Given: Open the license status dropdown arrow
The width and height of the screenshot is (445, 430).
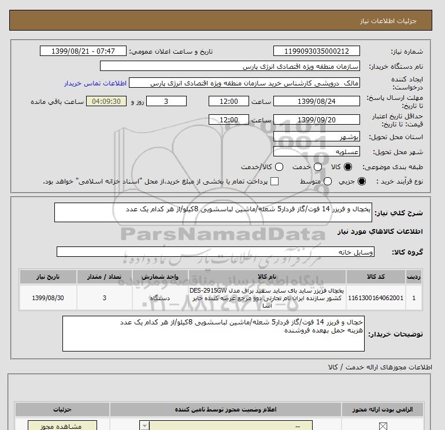Looking at the screenshot, I should click(x=144, y=426).
